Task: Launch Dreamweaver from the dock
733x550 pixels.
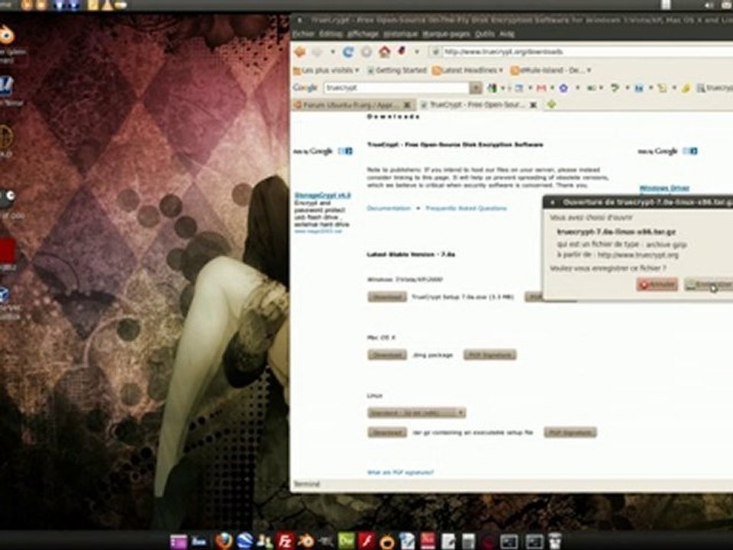Action: [x=347, y=541]
